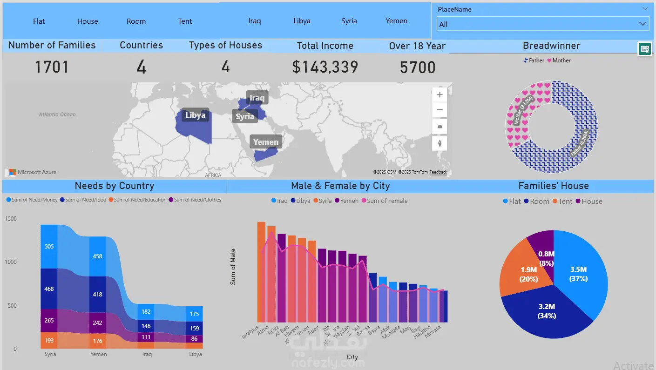Filter by Libya in the top slicer
The height and width of the screenshot is (370, 656).
(302, 21)
